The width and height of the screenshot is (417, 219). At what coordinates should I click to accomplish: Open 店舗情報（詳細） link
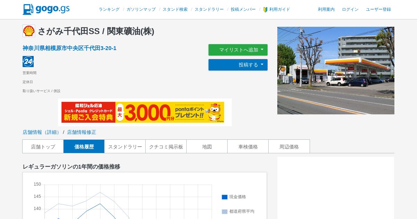pyautogui.click(x=42, y=132)
